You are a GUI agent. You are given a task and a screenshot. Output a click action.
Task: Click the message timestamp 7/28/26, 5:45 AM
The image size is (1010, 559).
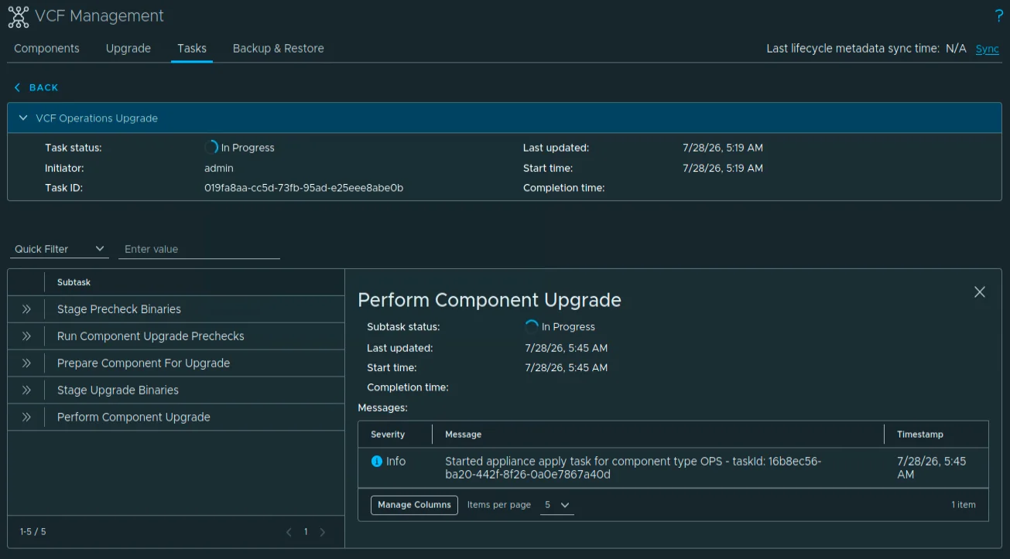pos(932,468)
